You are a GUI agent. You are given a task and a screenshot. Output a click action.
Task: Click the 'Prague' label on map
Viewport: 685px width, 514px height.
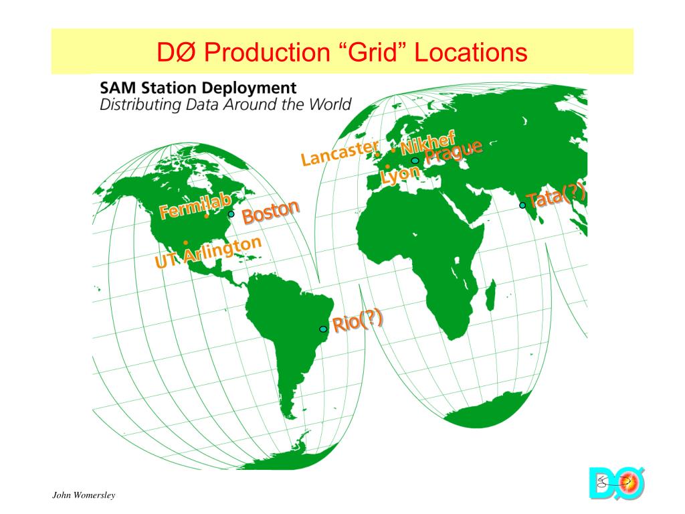[x=454, y=151]
